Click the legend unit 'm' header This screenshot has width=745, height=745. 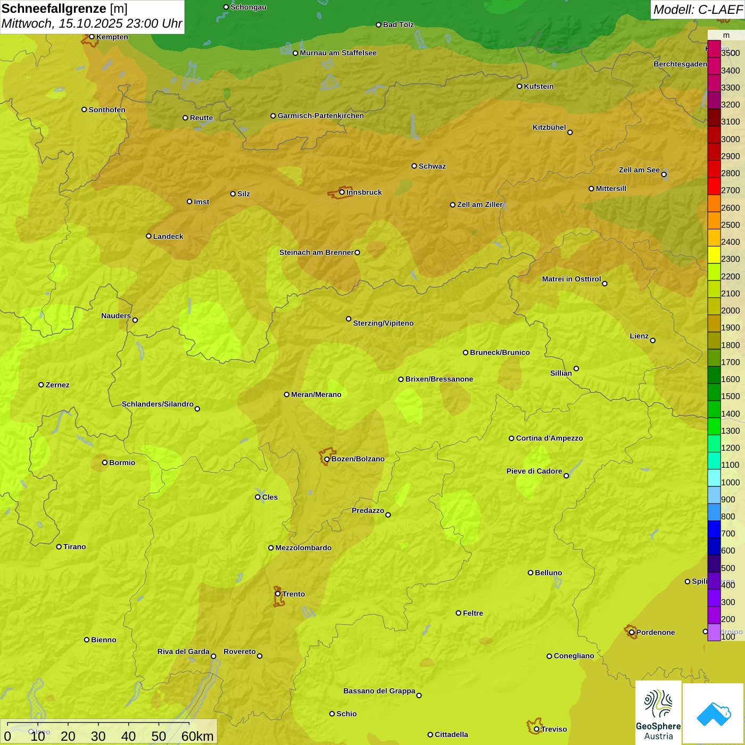726,36
